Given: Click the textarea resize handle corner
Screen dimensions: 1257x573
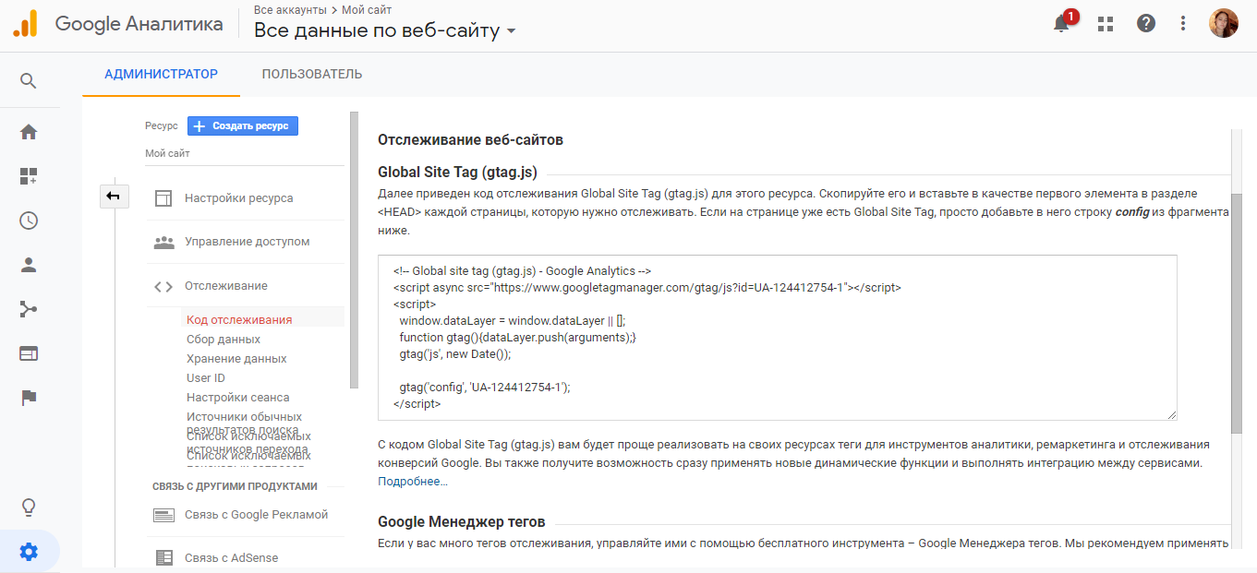Looking at the screenshot, I should tap(1172, 415).
